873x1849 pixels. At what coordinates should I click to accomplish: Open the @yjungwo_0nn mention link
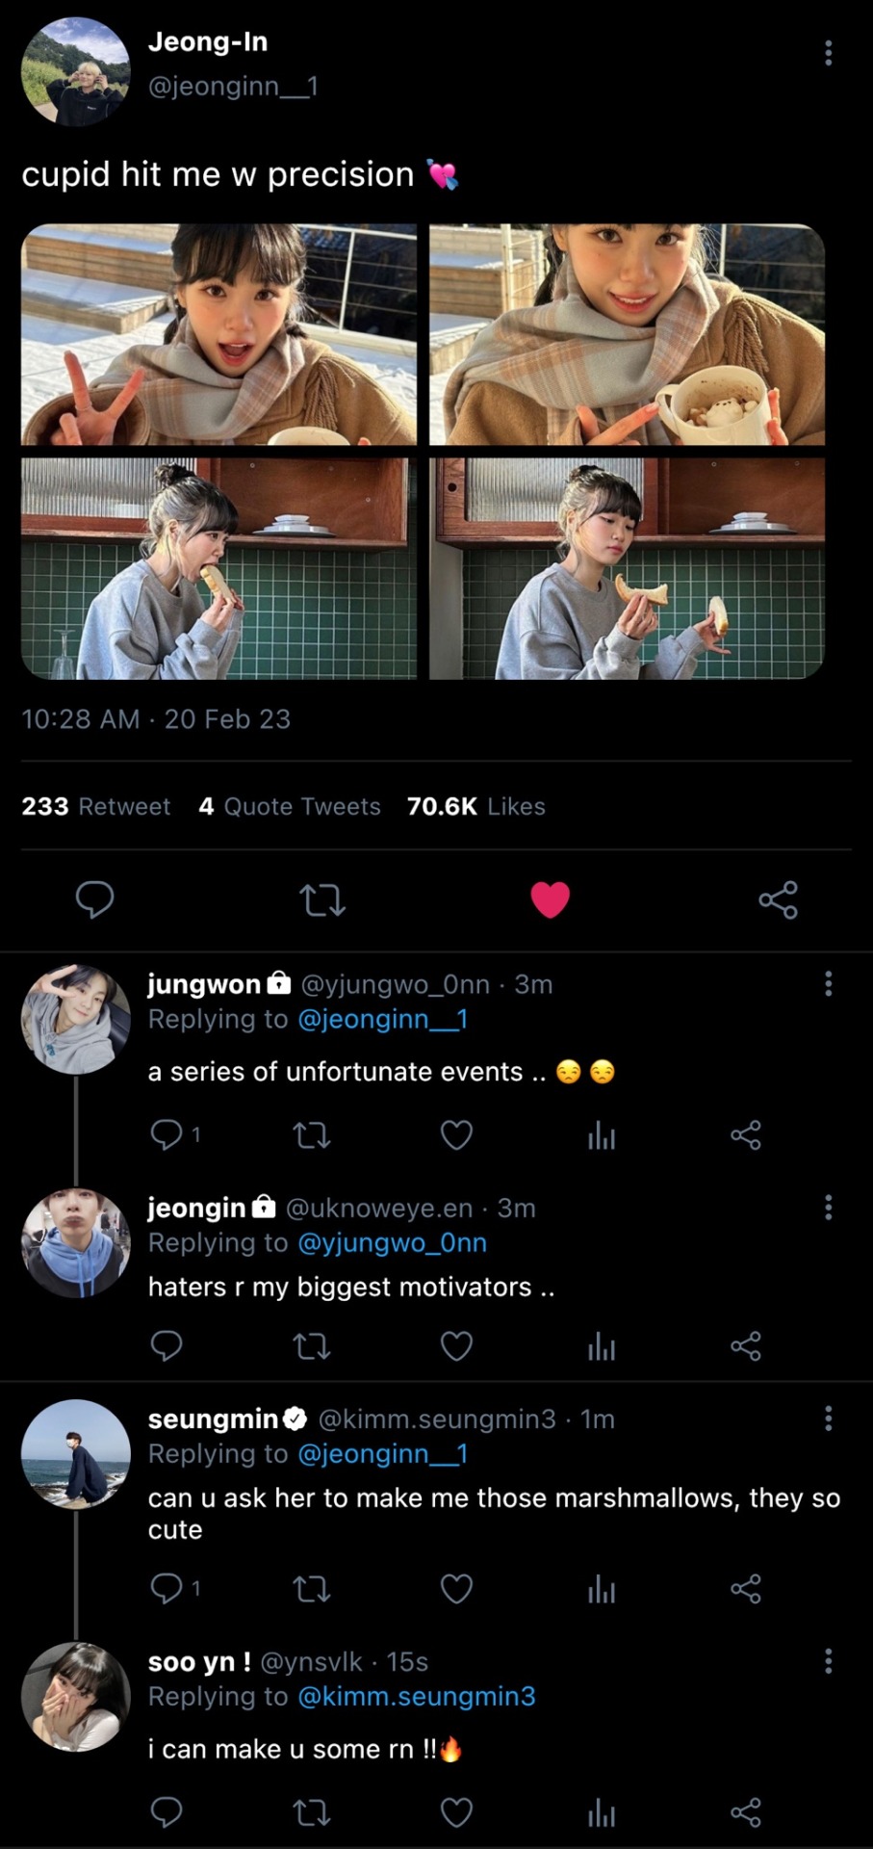pyautogui.click(x=392, y=1242)
